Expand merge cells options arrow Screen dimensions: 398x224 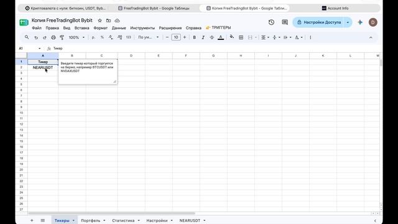click(x=256, y=37)
